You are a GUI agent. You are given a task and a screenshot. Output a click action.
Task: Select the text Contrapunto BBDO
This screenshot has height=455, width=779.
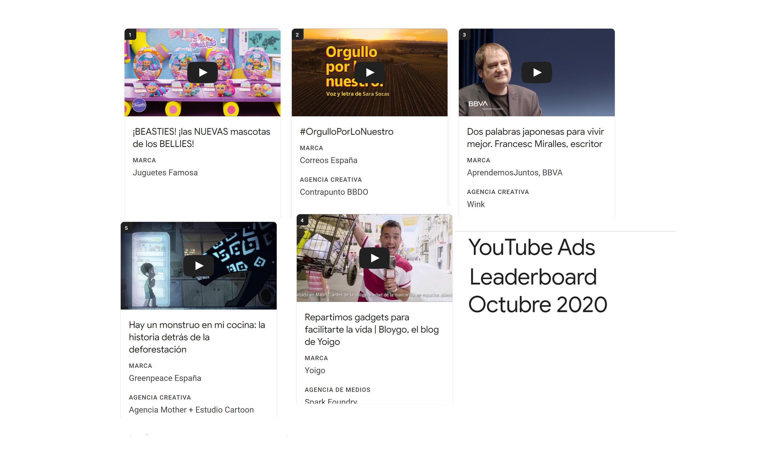(334, 192)
